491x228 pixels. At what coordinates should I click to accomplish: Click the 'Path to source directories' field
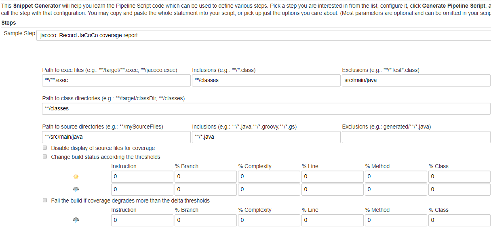[116, 137]
